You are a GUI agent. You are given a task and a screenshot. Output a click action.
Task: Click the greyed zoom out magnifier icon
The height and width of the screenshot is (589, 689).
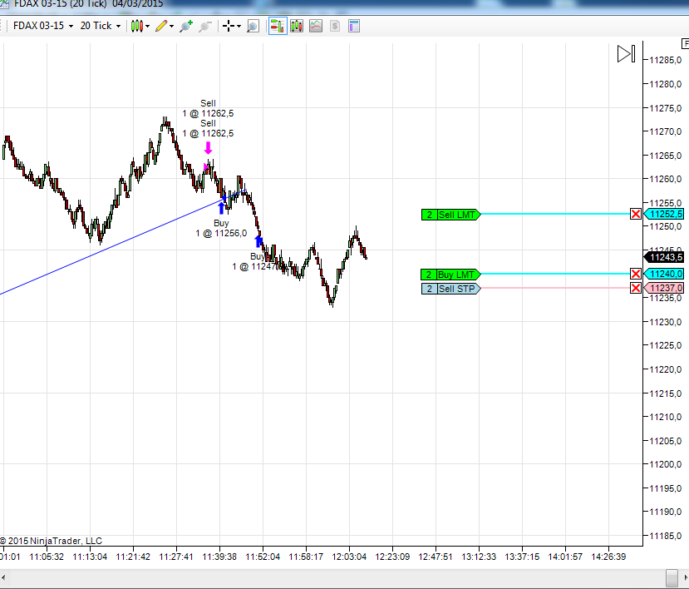[x=205, y=26]
